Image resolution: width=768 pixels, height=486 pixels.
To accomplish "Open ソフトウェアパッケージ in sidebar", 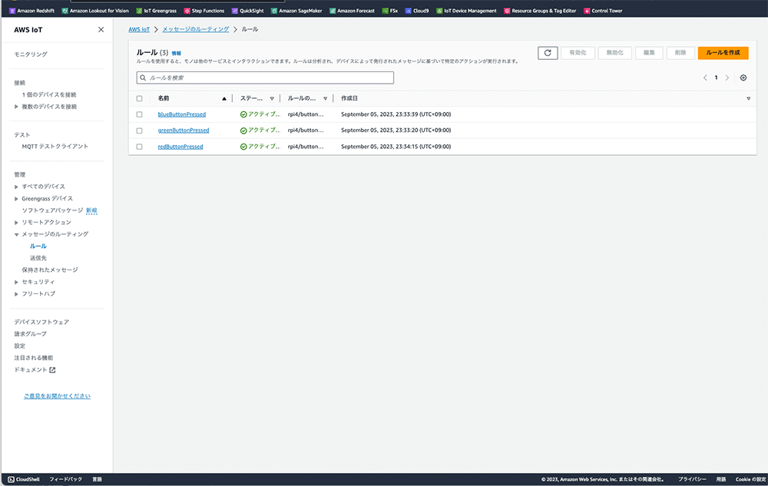I will pyautogui.click(x=52, y=210).
